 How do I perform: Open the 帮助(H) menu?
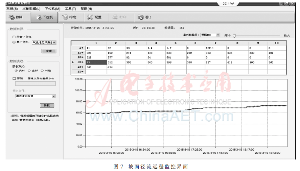[86, 9]
